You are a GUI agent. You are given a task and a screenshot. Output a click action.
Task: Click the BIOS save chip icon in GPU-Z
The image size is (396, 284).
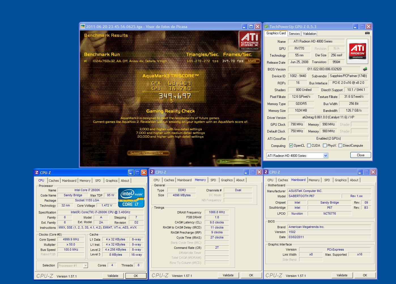coord(365,69)
